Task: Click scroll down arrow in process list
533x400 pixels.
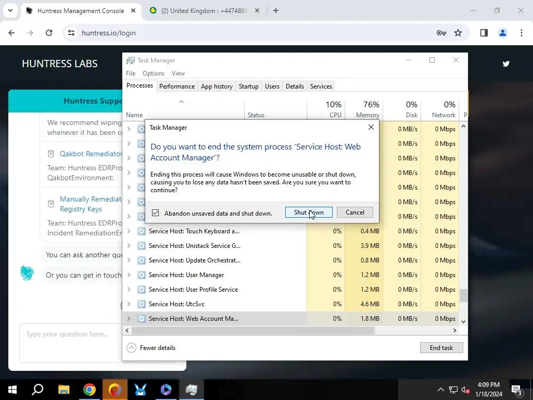Action: (x=463, y=321)
